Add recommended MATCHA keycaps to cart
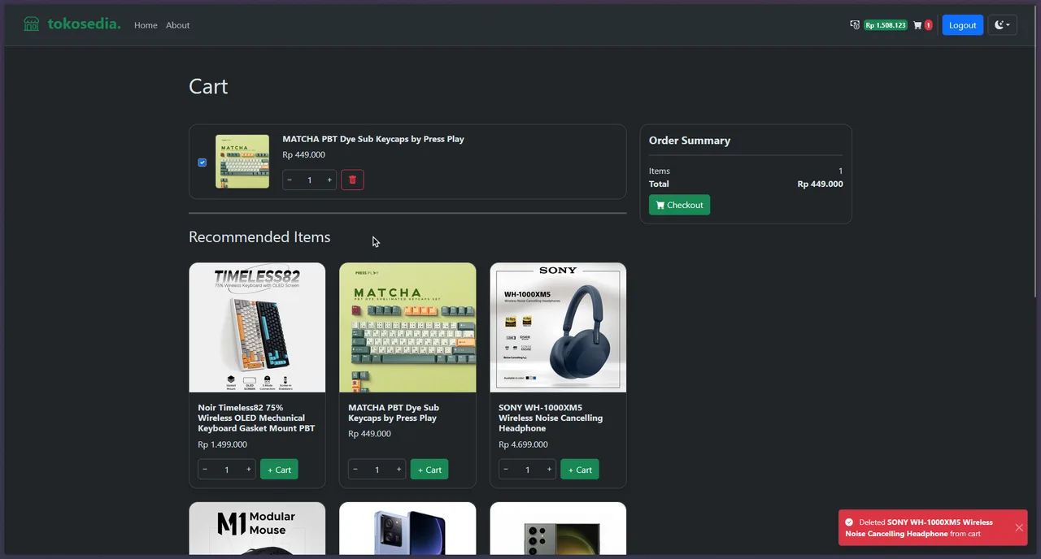Image resolution: width=1041 pixels, height=559 pixels. pyautogui.click(x=429, y=470)
